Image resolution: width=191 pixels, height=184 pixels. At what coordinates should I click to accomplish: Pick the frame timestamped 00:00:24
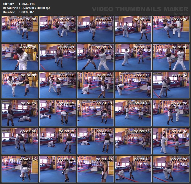[x=133, y=29]
